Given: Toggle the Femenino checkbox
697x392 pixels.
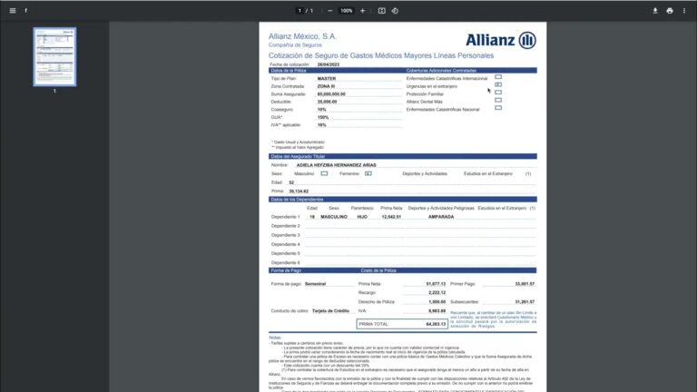Looking at the screenshot, I should (368, 174).
